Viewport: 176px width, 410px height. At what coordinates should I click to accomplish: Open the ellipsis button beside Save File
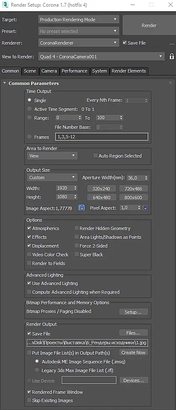[x=172, y=43]
